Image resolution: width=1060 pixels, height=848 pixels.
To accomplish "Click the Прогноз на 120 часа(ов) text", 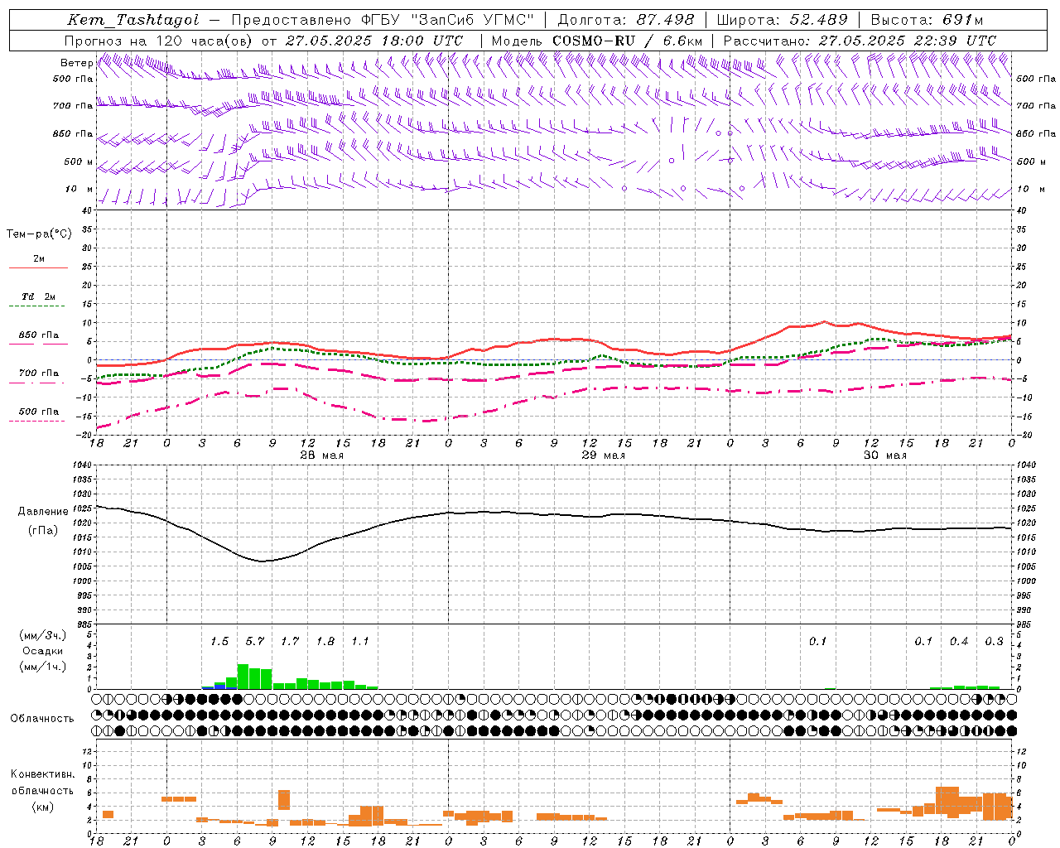I will click(x=159, y=41).
